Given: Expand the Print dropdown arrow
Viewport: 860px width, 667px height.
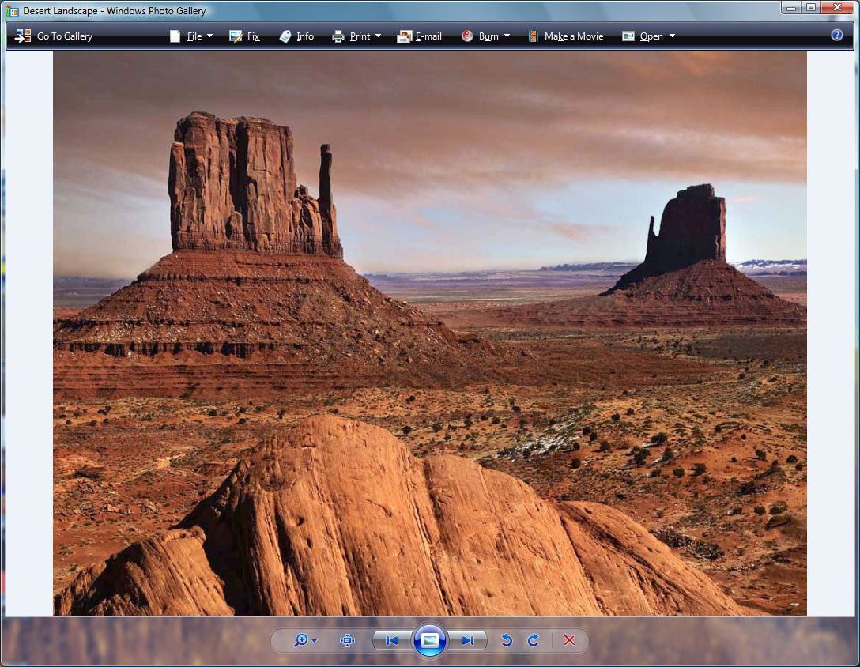Looking at the screenshot, I should click(x=378, y=36).
